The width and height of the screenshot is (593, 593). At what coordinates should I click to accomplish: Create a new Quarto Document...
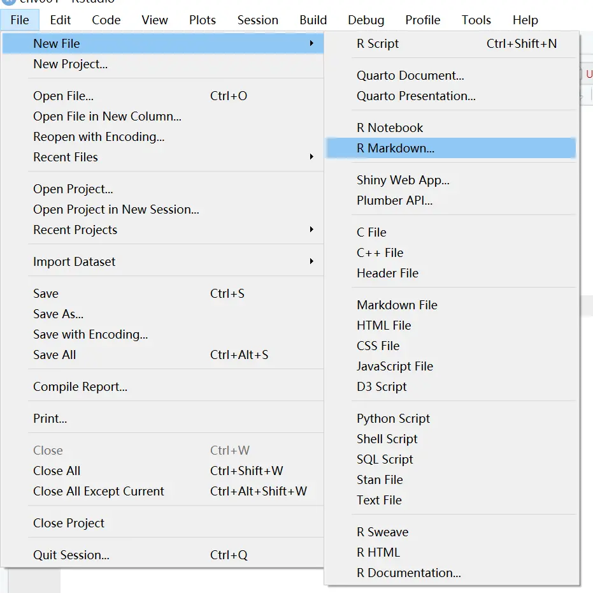point(451,75)
